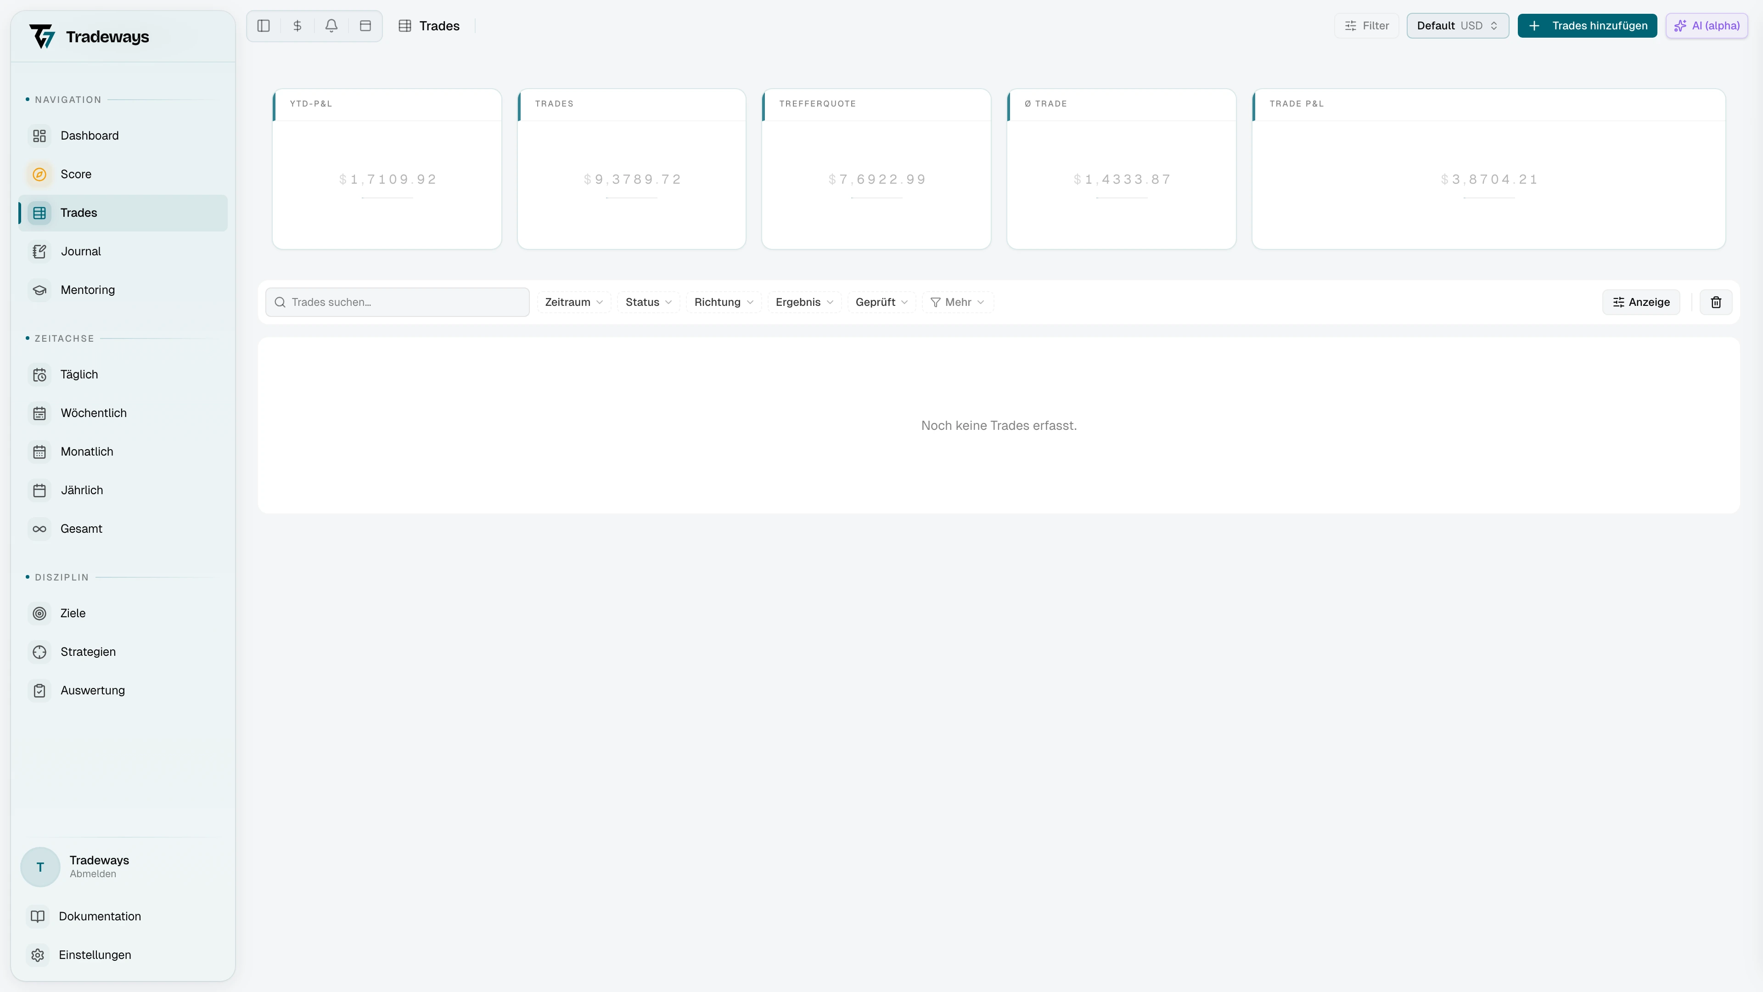Open the Richtung filter dropdown
Viewport: 1763px width, 992px height.
724,302
